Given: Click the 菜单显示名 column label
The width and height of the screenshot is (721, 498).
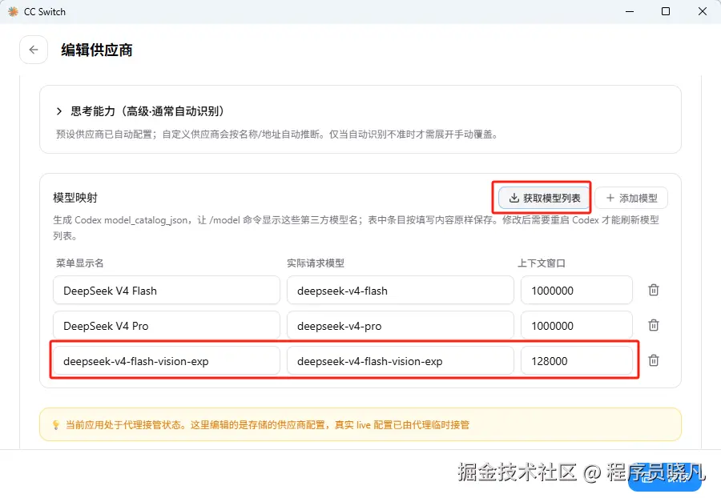Looking at the screenshot, I should click(79, 263).
